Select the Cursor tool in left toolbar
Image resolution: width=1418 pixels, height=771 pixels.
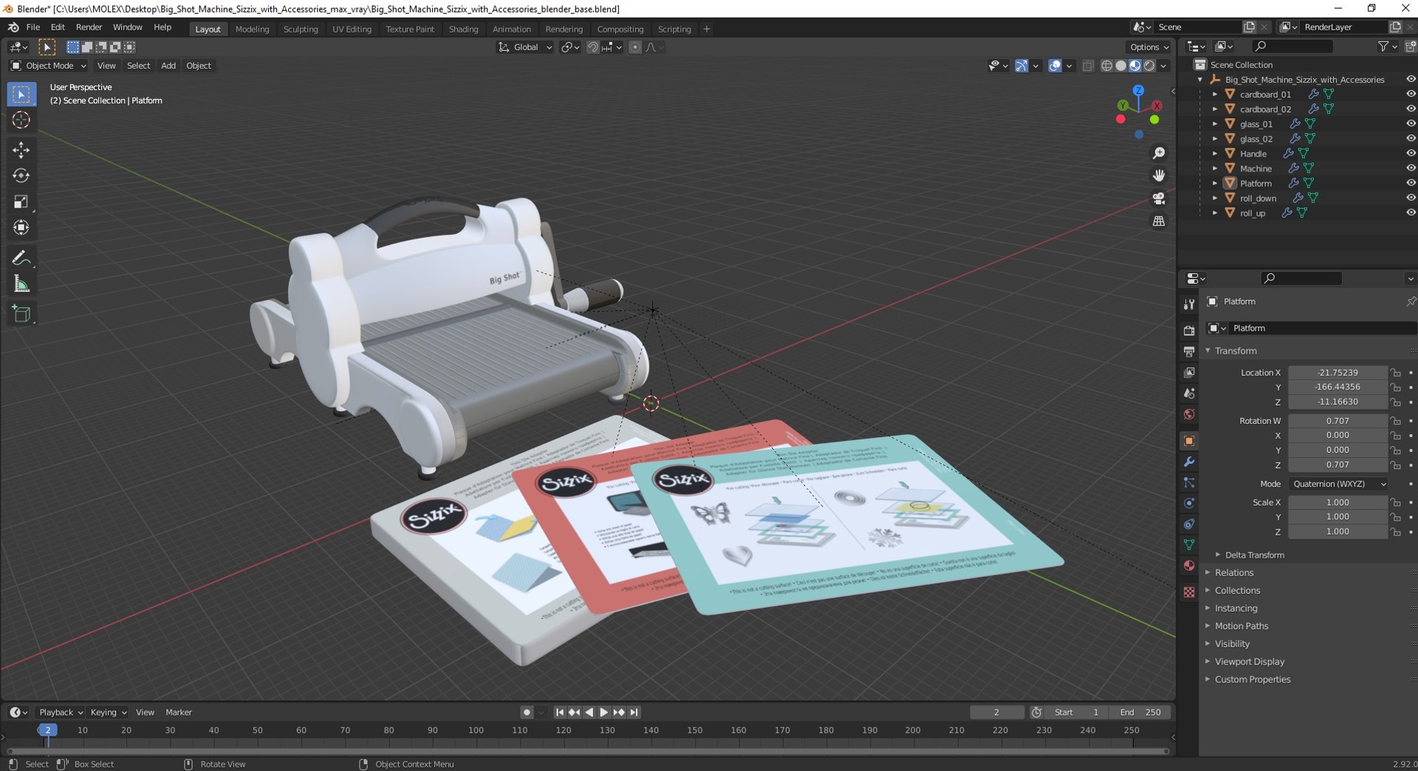(x=21, y=120)
